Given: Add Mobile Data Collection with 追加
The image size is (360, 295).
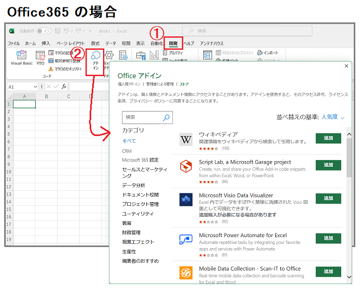Looking at the screenshot, I should pyautogui.click(x=328, y=272).
